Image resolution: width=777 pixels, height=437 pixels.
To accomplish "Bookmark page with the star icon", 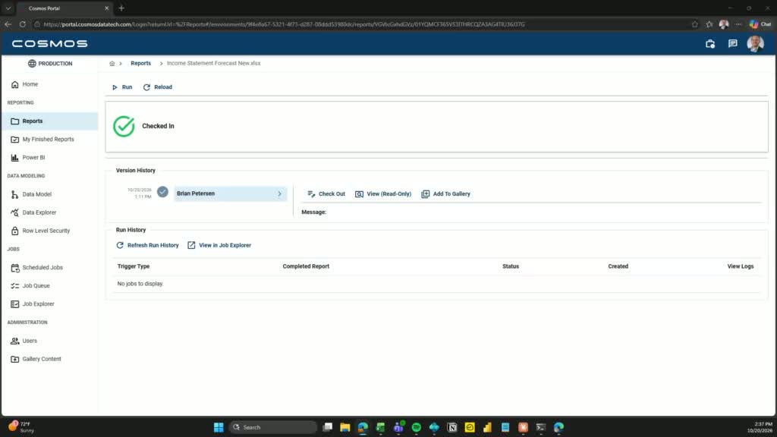I will pyautogui.click(x=695, y=24).
